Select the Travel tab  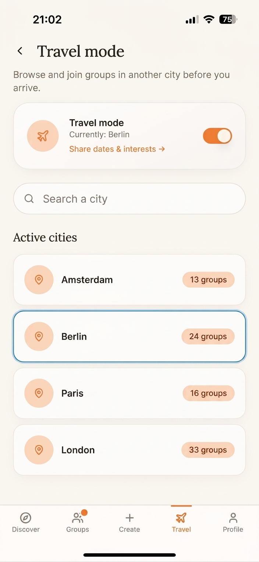point(181,522)
